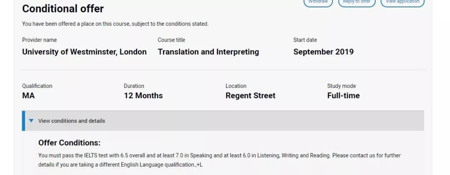
Task: Click the View conditions and details label
Action: point(72,121)
